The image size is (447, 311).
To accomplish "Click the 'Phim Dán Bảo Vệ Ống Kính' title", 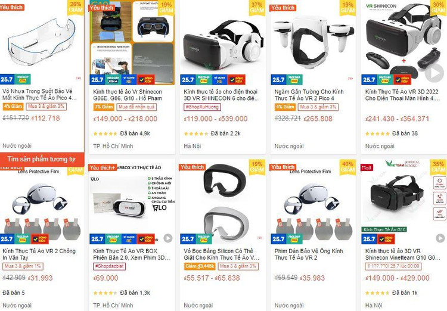I will pos(309,254).
